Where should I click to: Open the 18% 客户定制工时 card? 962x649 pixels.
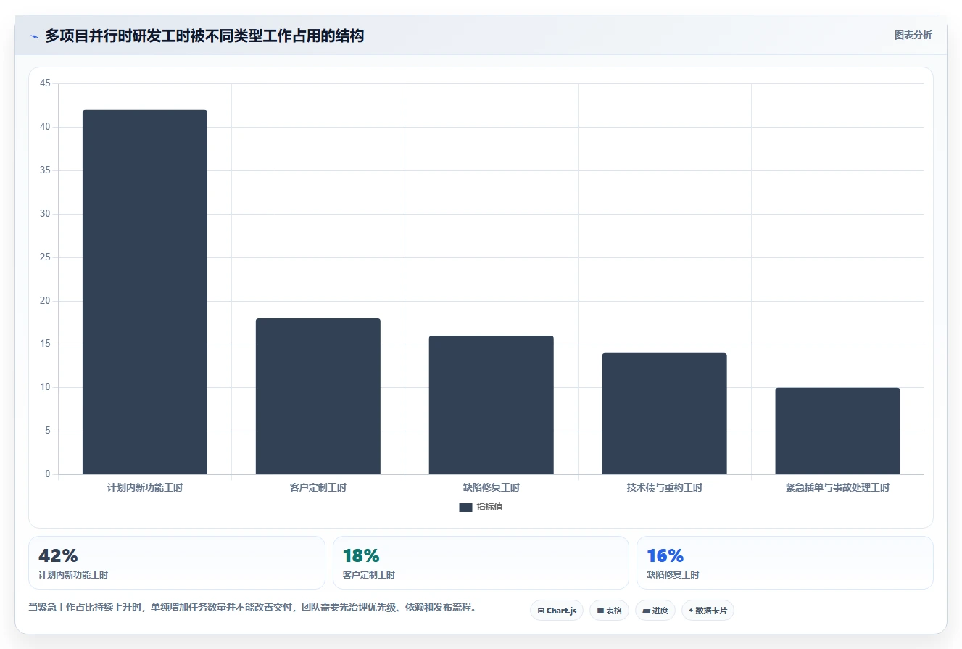[x=481, y=563]
